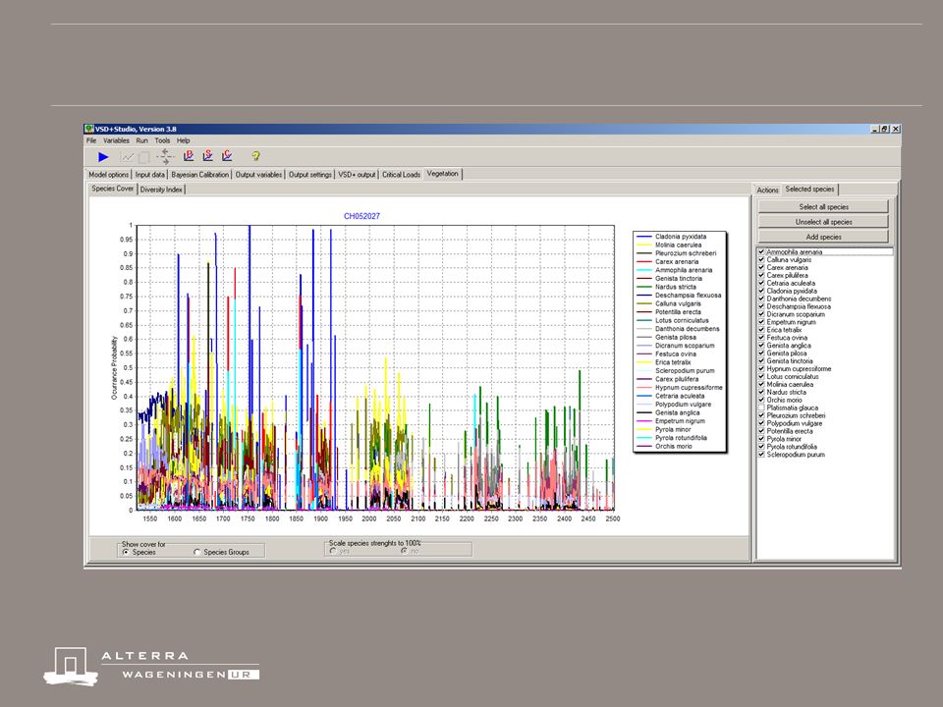Image resolution: width=943 pixels, height=707 pixels.
Task: Click the diverging arrows toolbar icon
Action: (x=165, y=157)
